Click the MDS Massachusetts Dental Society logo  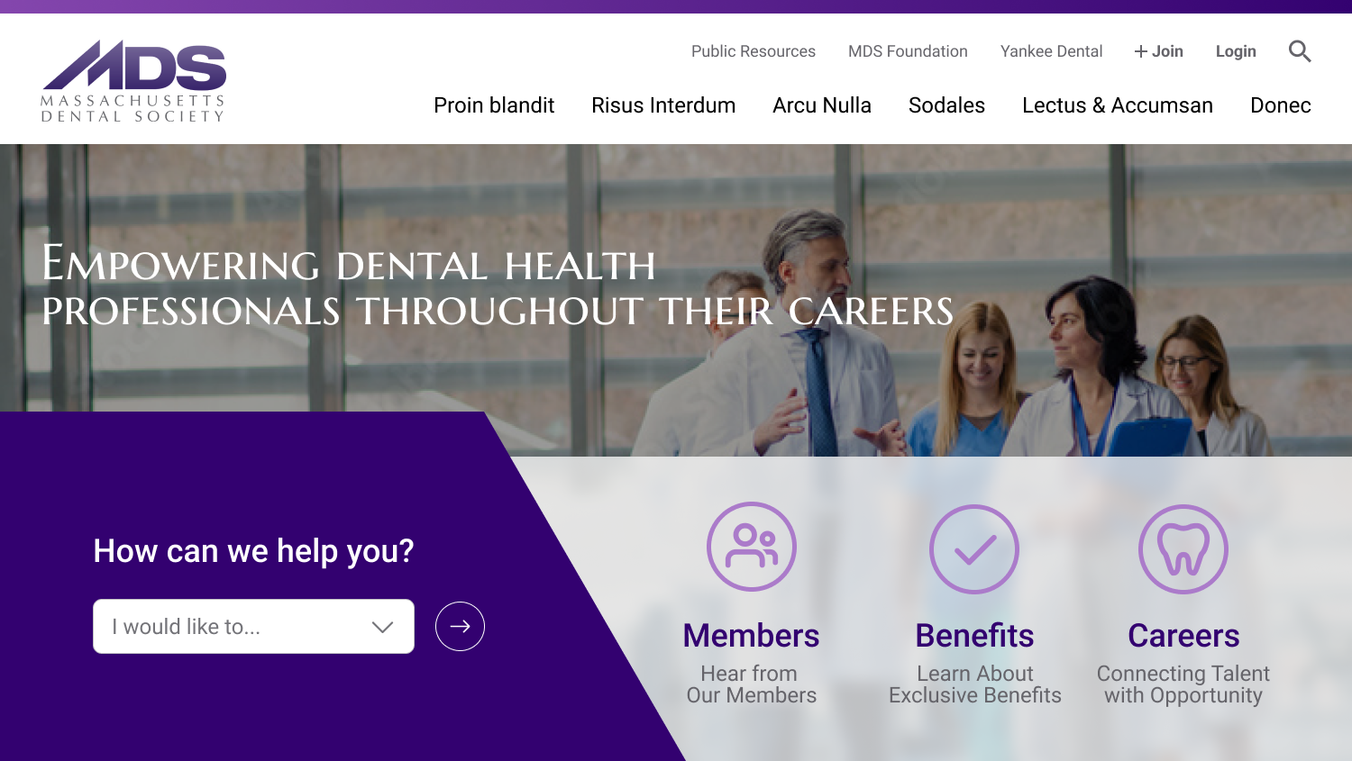pyautogui.click(x=133, y=81)
